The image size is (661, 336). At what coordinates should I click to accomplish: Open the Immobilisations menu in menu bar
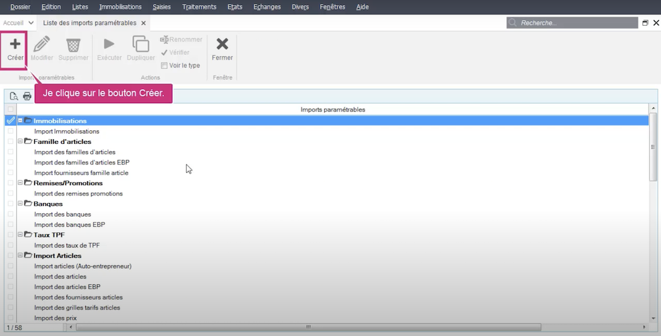[120, 6]
